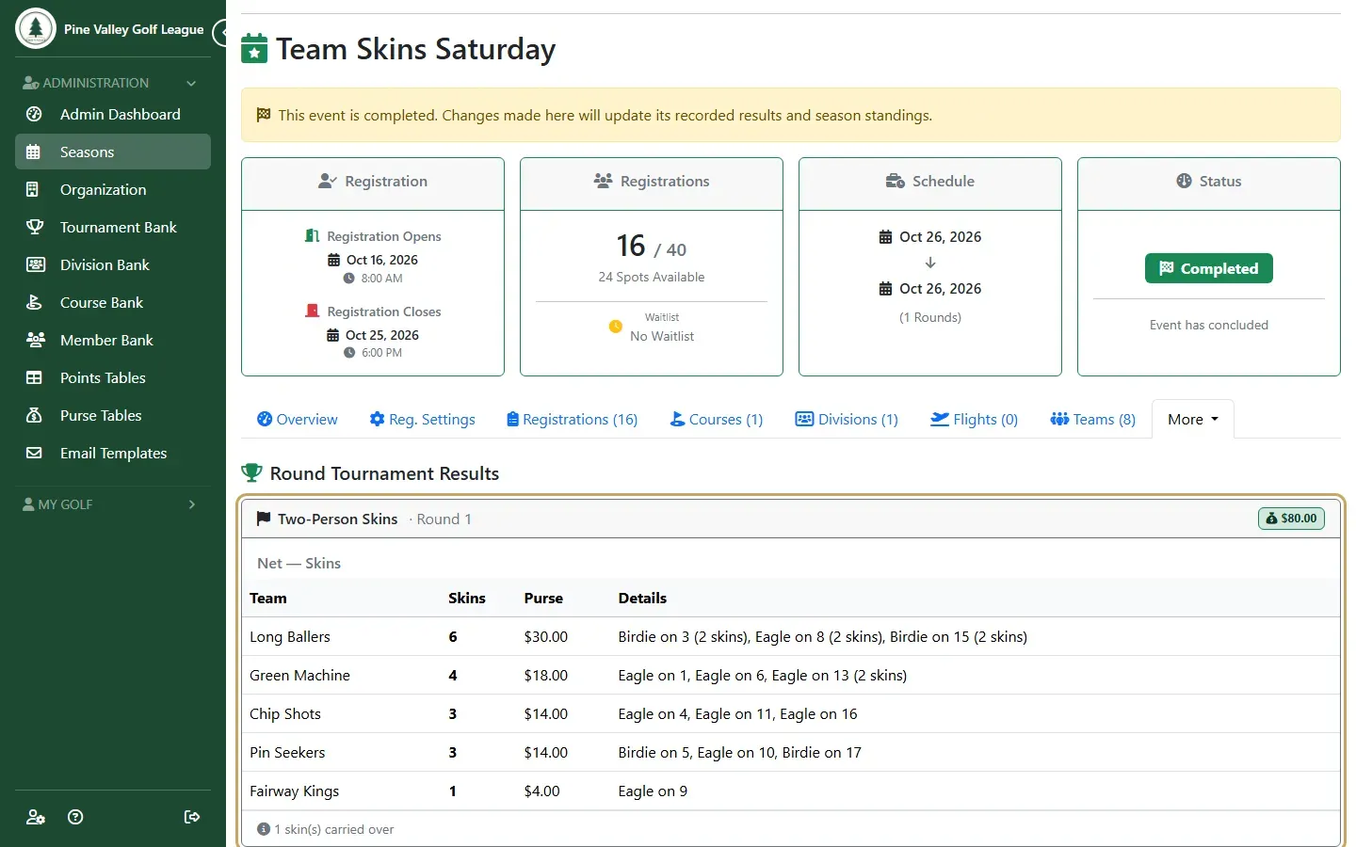Open the Reg. Settings tab
Viewport: 1356px width, 847px height.
[x=422, y=419]
